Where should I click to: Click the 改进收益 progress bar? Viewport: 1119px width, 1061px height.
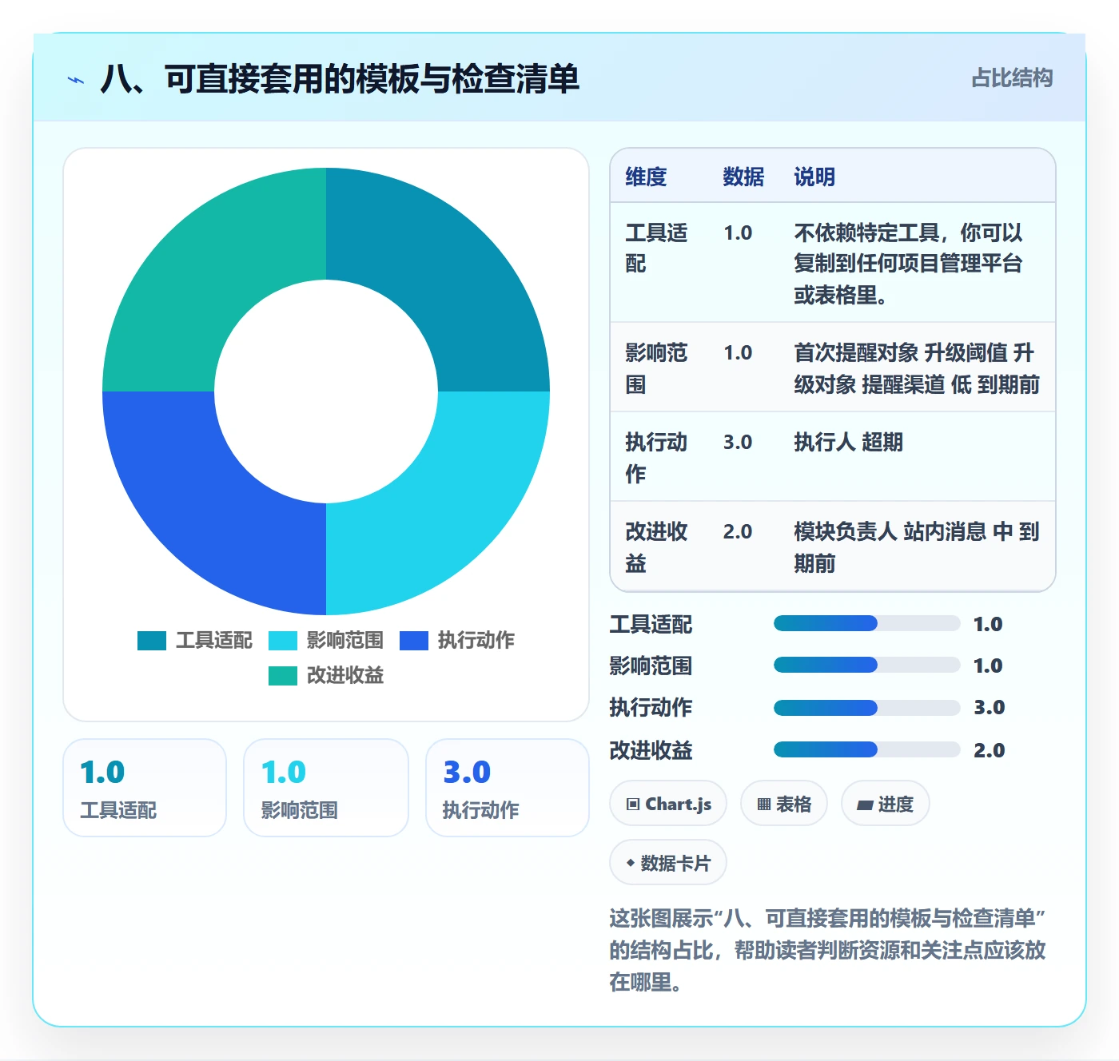[x=867, y=749]
